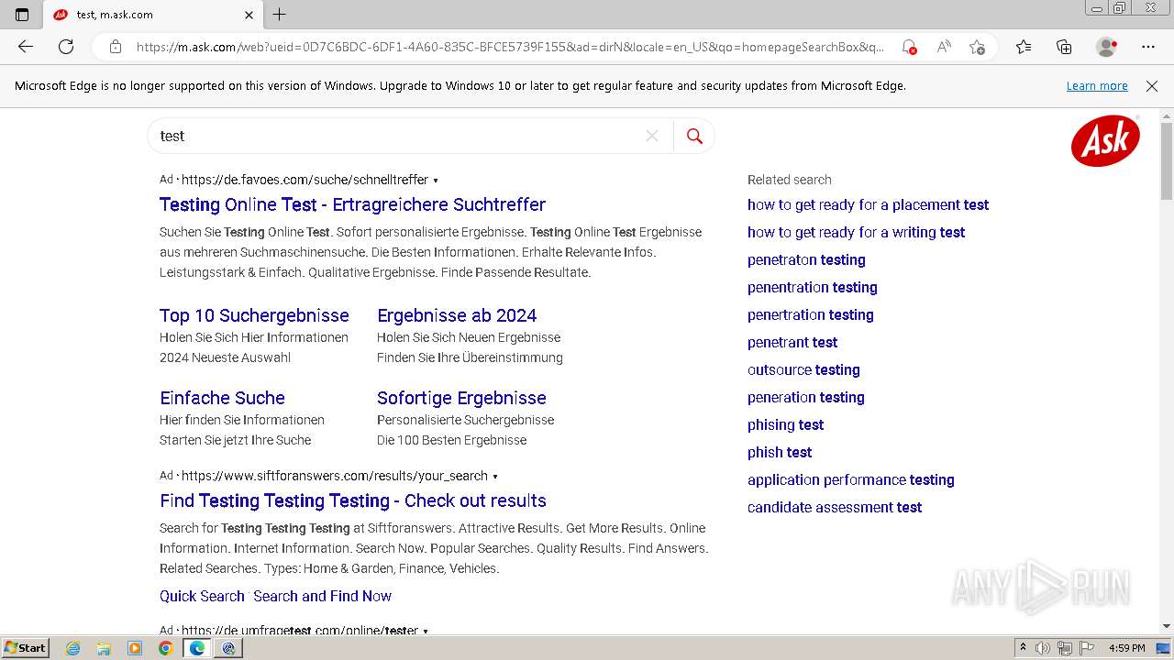Search related 'outsource testing'
Viewport: 1174px width, 660px height.
[803, 369]
